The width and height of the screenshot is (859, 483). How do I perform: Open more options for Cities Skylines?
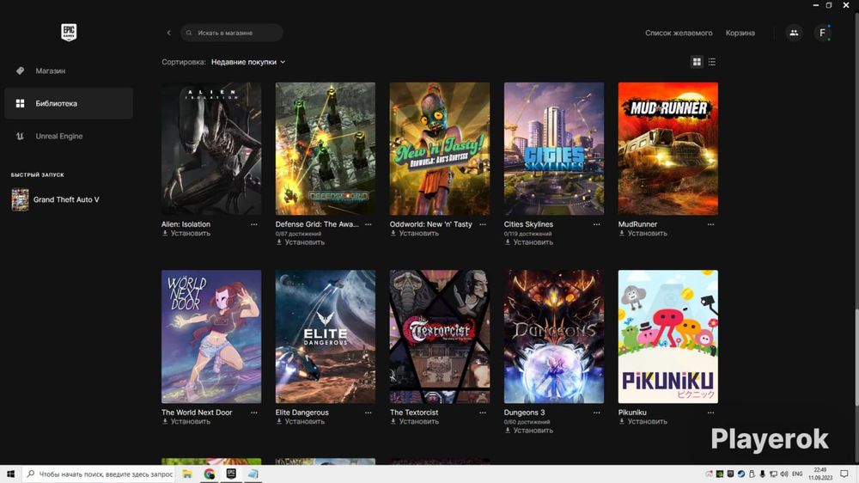(x=597, y=224)
